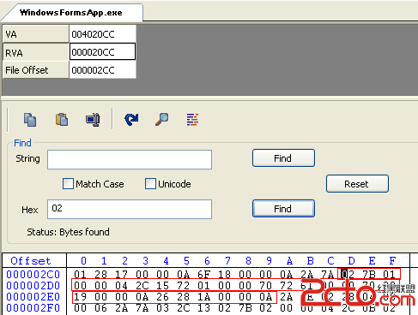Toggle the Unicode checkbox
Screen dimensions: 418x315
pyautogui.click(x=150, y=183)
